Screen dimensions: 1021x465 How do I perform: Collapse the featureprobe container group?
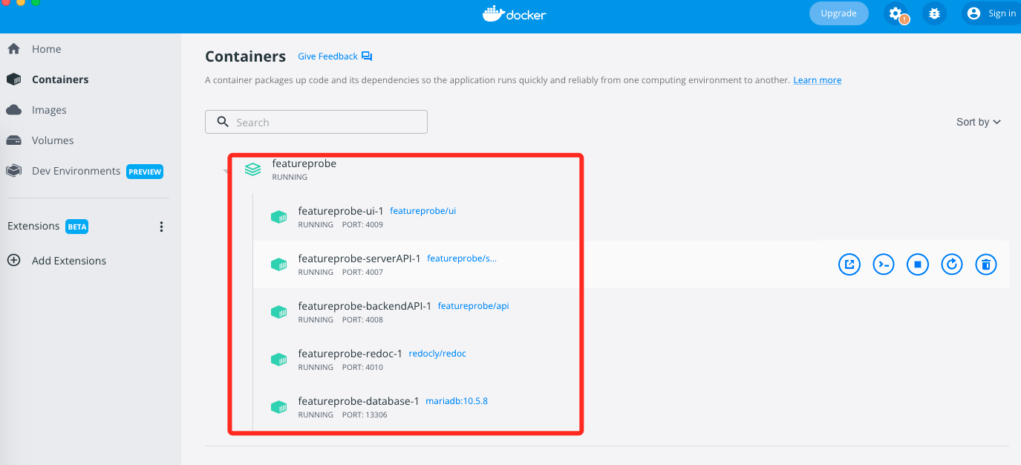point(226,171)
